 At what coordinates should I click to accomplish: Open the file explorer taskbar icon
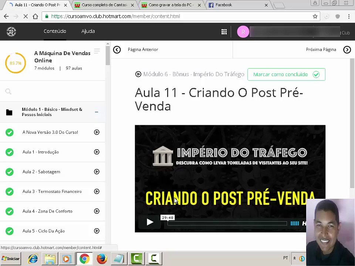click(x=50, y=259)
